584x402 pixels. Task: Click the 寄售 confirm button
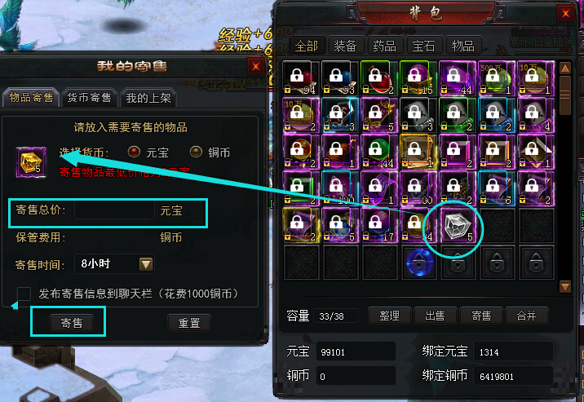pyautogui.click(x=72, y=323)
